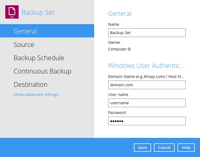Open the Destination section
The height and width of the screenshot is (157, 200).
(x=31, y=85)
